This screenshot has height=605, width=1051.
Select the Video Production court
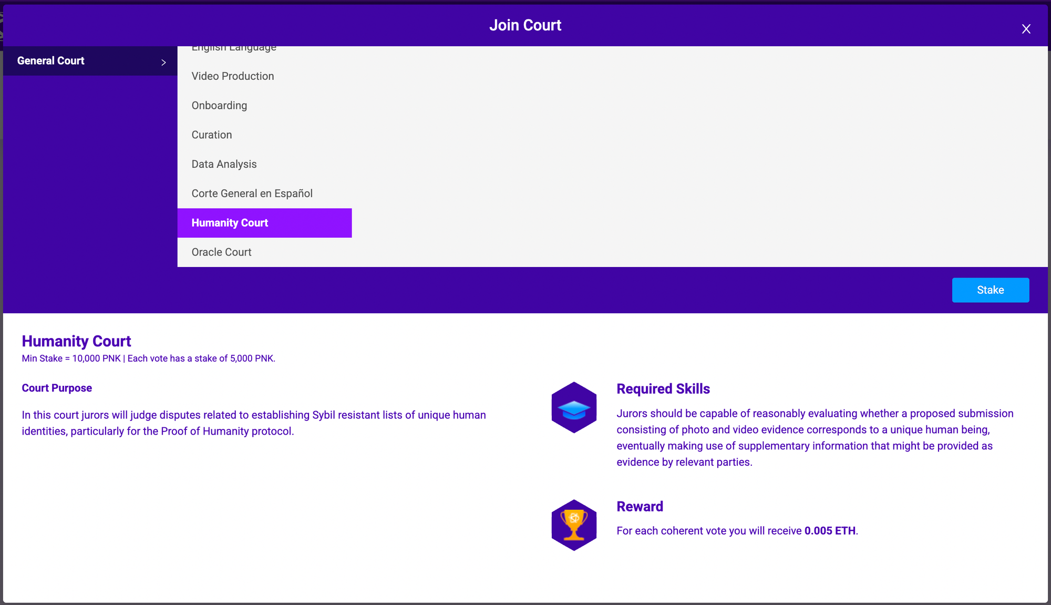click(233, 76)
